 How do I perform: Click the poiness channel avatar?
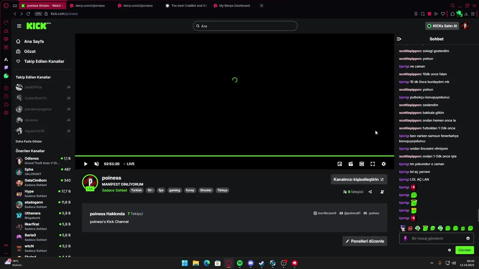tap(90, 182)
